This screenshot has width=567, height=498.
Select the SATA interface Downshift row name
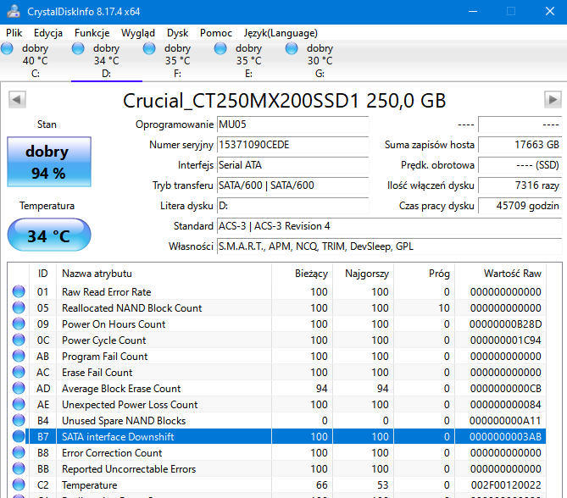coord(118,436)
